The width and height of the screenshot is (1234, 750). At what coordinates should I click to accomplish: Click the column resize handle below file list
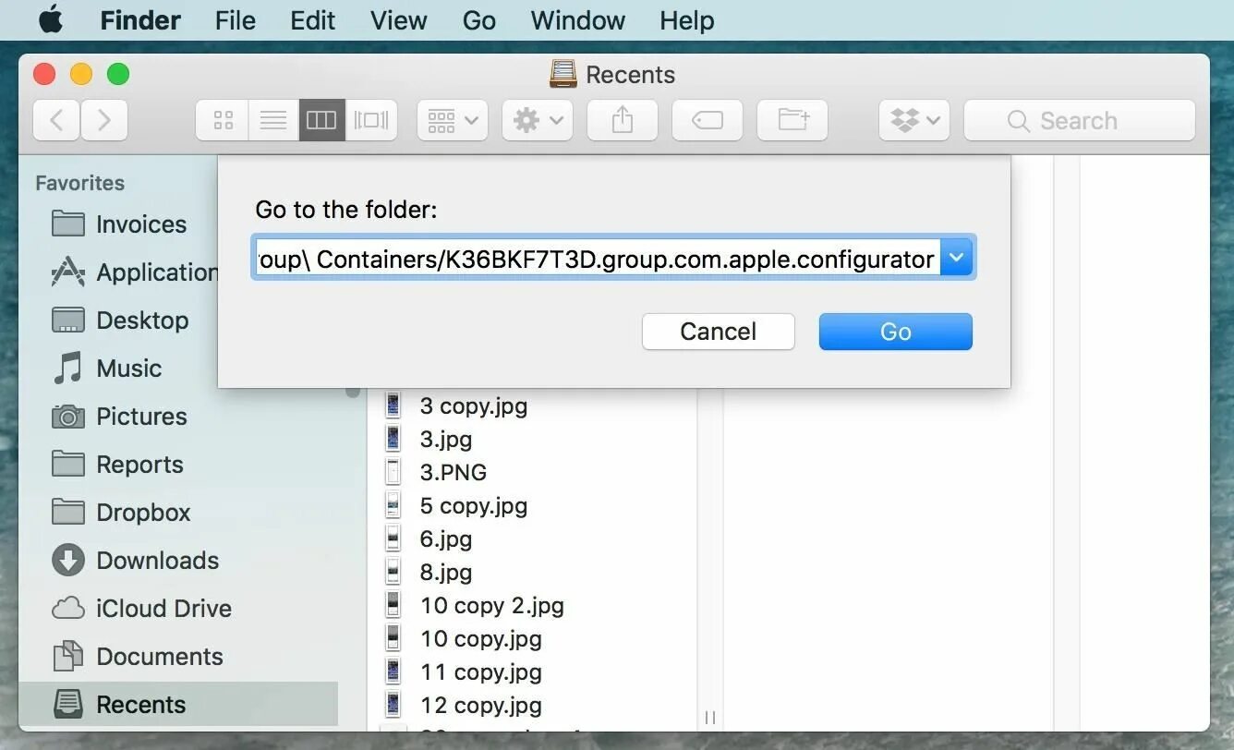coord(710,718)
